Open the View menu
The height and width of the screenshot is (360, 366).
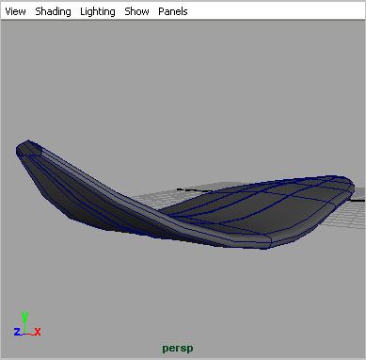click(15, 11)
